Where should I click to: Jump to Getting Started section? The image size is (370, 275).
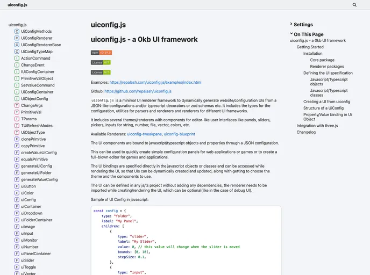tap(310, 47)
